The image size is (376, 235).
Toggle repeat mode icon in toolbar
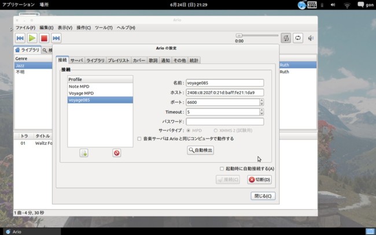pyautogui.click(x=298, y=38)
